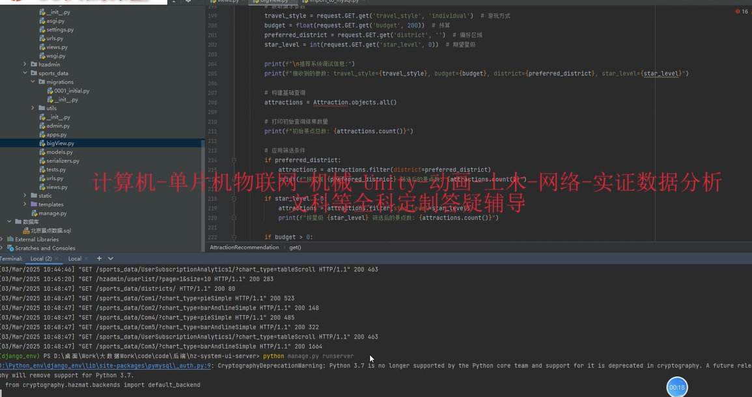Click gutter line number 208
752x397 pixels.
coord(212,102)
